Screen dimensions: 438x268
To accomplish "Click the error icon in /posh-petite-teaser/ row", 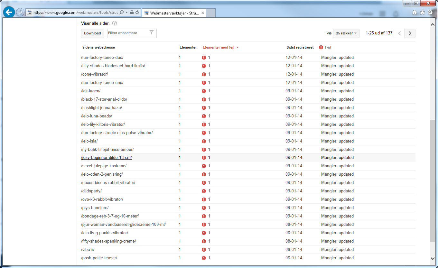I will point(204,258).
